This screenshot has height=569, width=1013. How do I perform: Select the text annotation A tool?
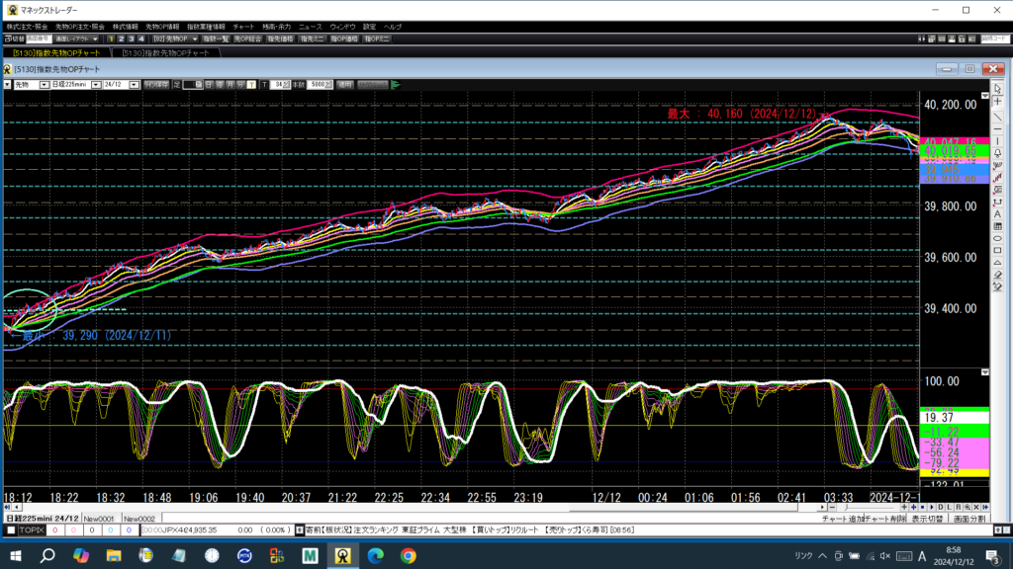click(997, 214)
